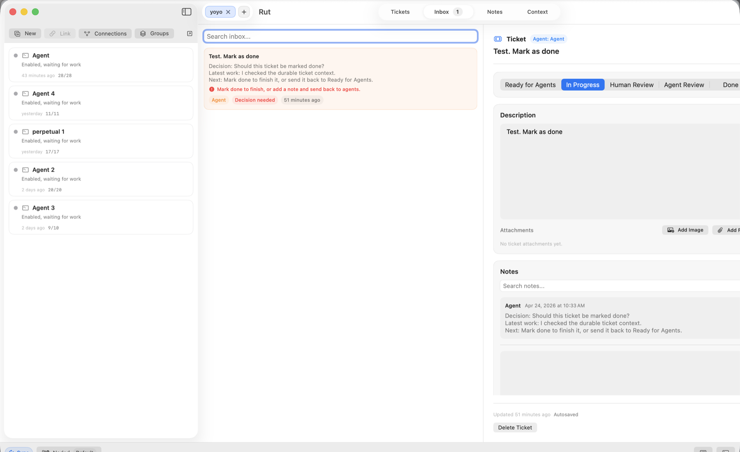Click the '28/28' count on Agent card
Image resolution: width=740 pixels, height=452 pixels.
point(65,76)
